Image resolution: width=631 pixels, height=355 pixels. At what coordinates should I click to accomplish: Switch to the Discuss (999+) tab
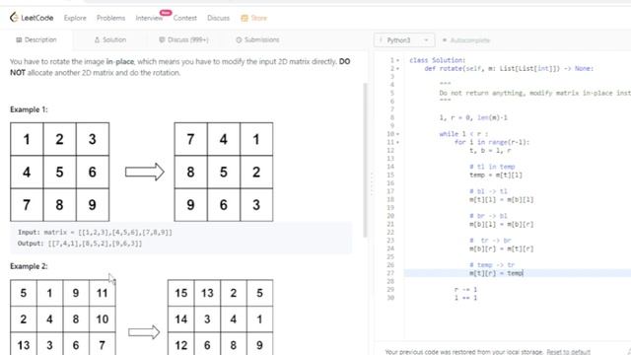(183, 39)
